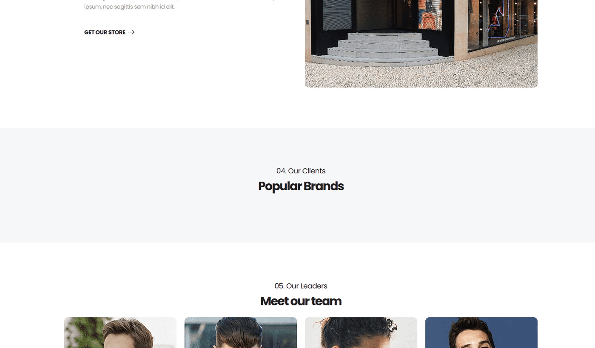Click the '05. Our Leaders' subtitle
The width and height of the screenshot is (595, 348).
click(301, 286)
